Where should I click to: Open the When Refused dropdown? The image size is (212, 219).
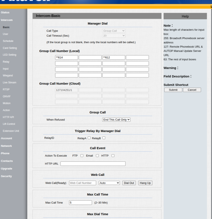pyautogui.click(x=116, y=120)
